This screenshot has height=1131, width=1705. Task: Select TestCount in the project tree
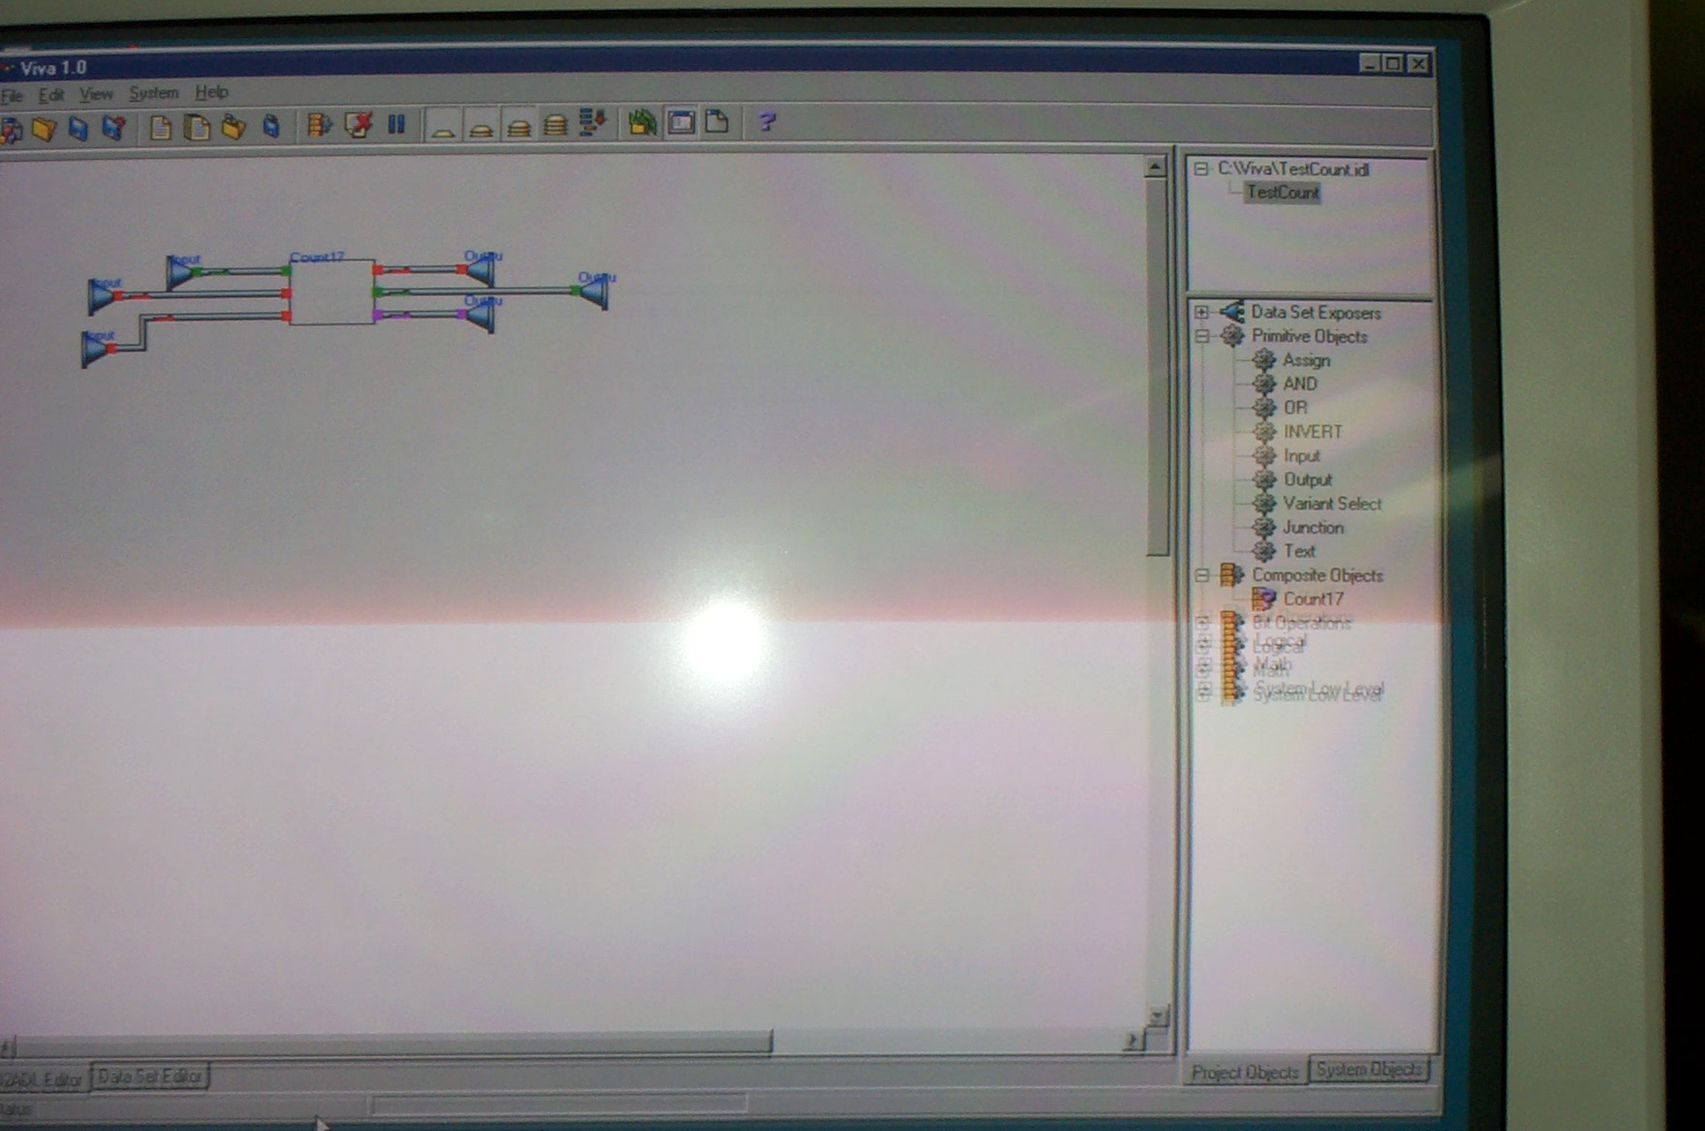[x=1283, y=193]
